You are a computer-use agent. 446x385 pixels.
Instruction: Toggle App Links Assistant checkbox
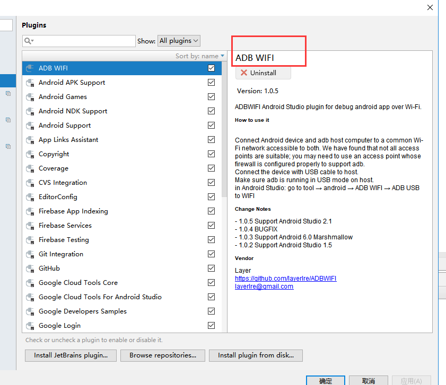(212, 139)
